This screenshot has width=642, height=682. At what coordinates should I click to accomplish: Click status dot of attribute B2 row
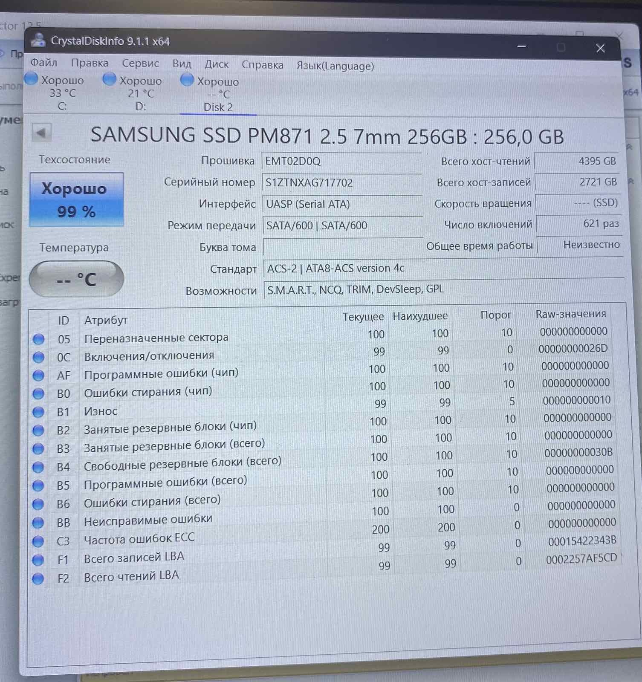pos(39,431)
